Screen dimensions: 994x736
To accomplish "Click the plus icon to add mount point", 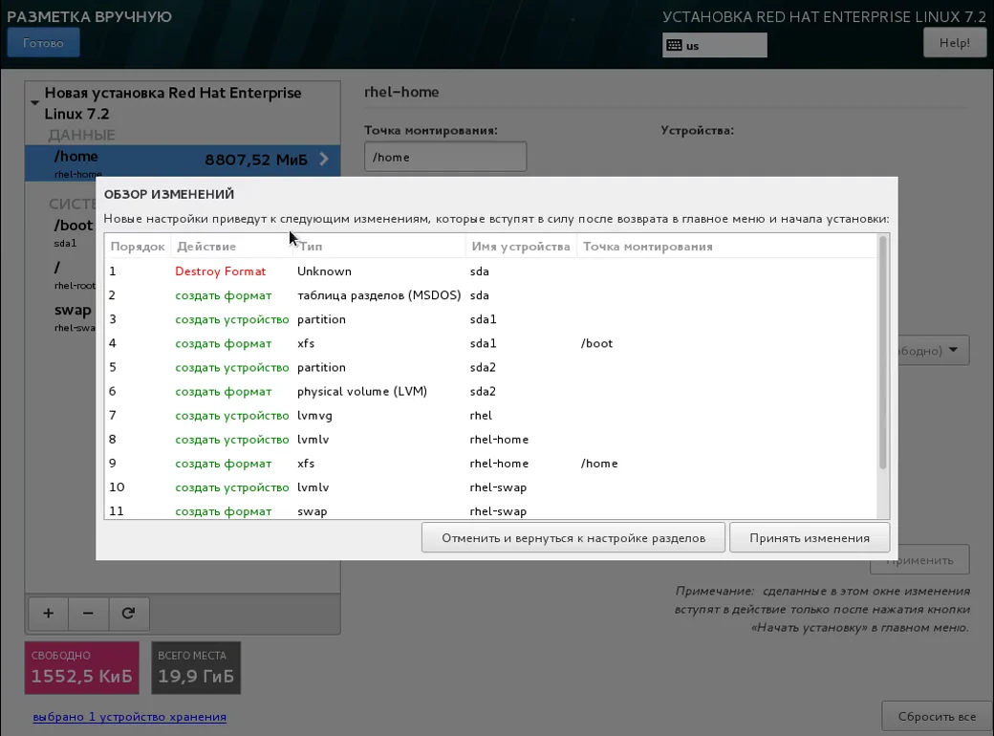I will (48, 613).
